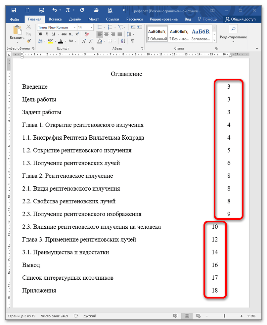
Task: Click the Save icon in the title bar
Action: click(x=42, y=11)
